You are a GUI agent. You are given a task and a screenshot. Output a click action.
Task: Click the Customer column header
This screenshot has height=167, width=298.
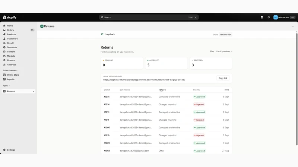pos(125,90)
